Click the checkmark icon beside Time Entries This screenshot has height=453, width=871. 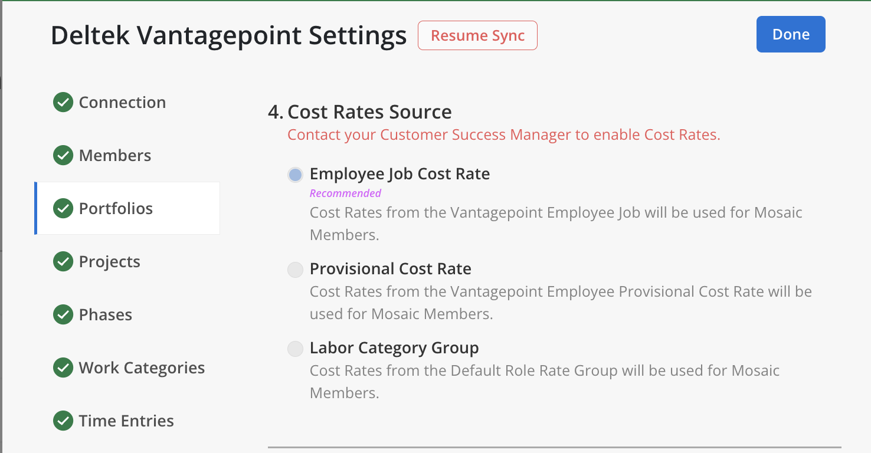click(x=63, y=421)
